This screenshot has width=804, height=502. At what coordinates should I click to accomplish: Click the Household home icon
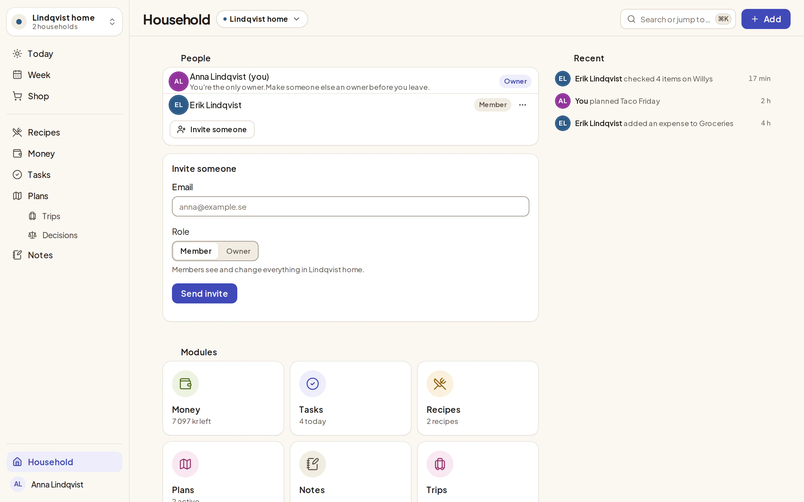click(x=17, y=462)
